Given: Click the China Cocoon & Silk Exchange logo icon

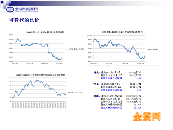Looking at the screenshot, I should click(x=10, y=9).
